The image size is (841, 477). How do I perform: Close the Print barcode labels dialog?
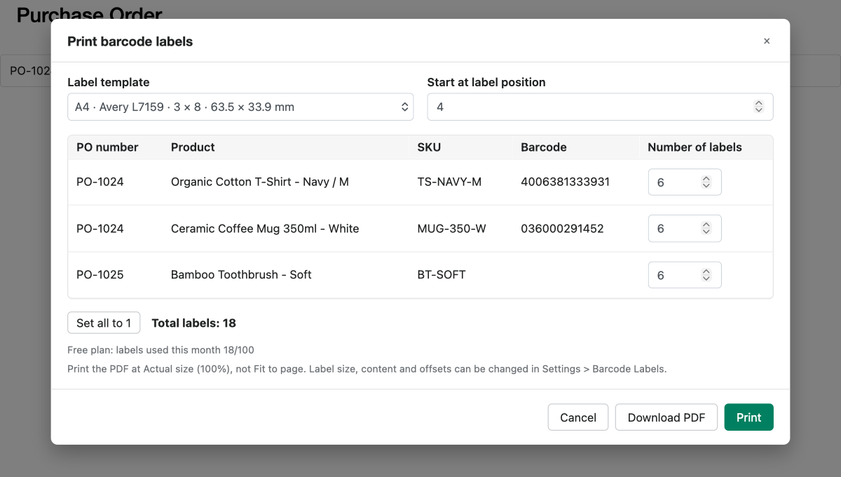767,41
